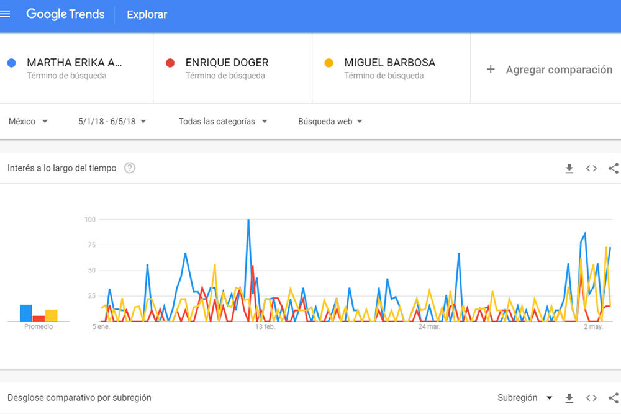
Task: Get embed code for interest over time chart
Action: tap(591, 169)
